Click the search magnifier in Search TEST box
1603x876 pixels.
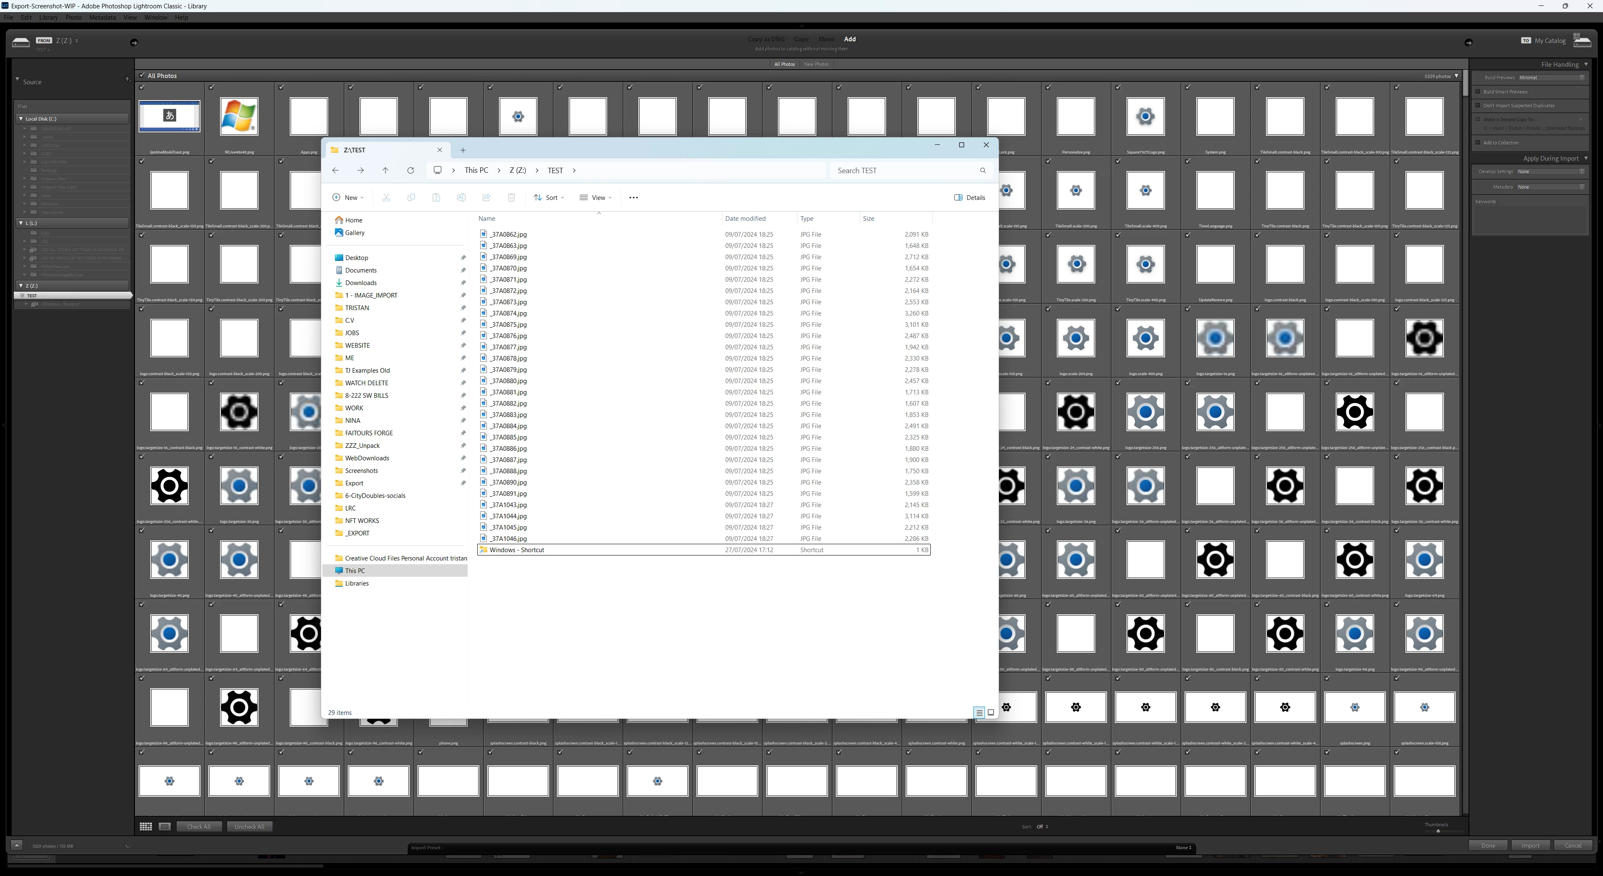tap(983, 170)
